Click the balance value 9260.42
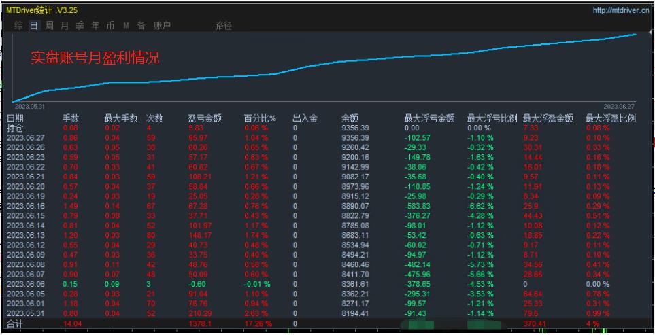 tap(356, 147)
